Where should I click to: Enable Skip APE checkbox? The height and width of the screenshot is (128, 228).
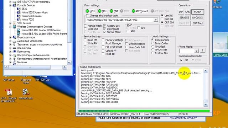pos(139,28)
